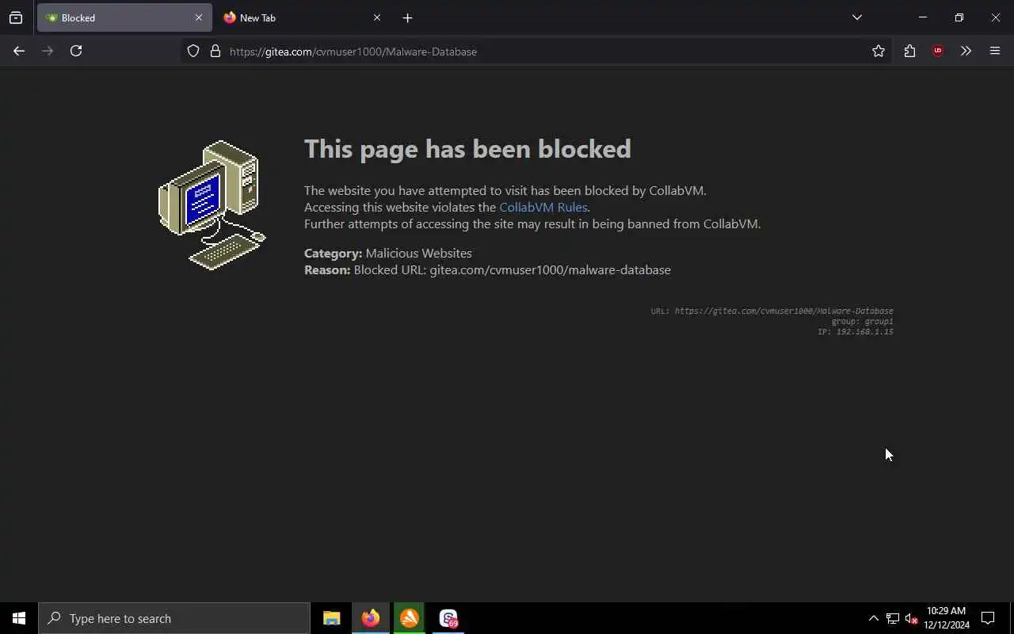Go forward one page
This screenshot has height=634, width=1014.
click(48, 51)
